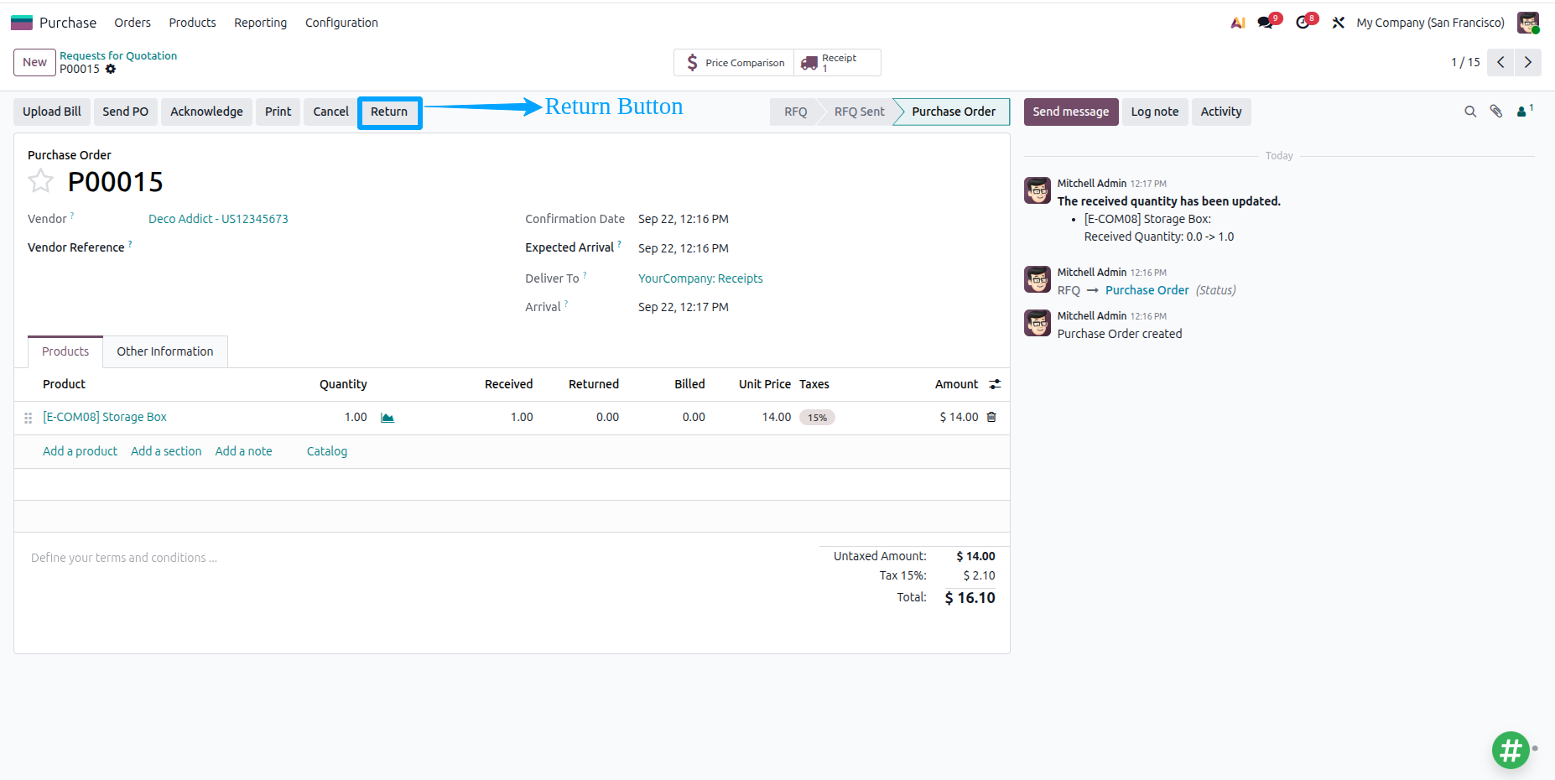Click the Print button
Screen dimensions: 1555x780
point(278,112)
